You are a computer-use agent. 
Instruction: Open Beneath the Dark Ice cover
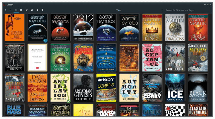click(x=175, y=88)
